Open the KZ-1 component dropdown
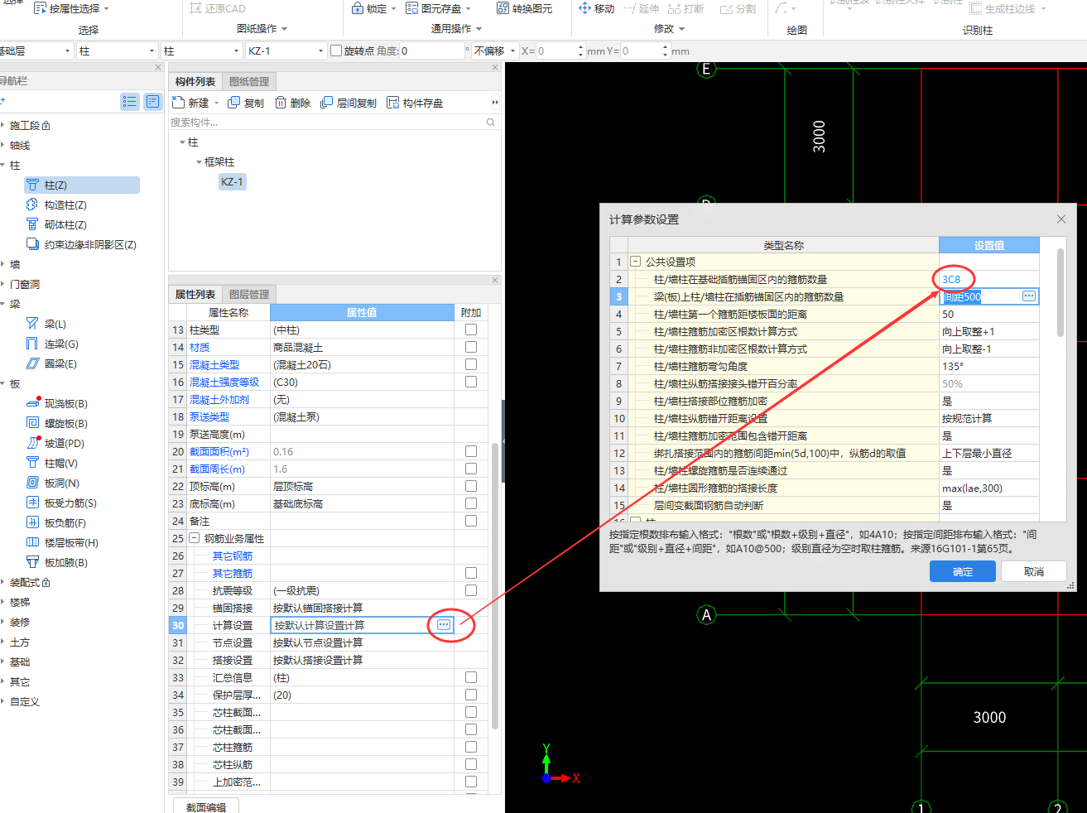 pos(320,51)
